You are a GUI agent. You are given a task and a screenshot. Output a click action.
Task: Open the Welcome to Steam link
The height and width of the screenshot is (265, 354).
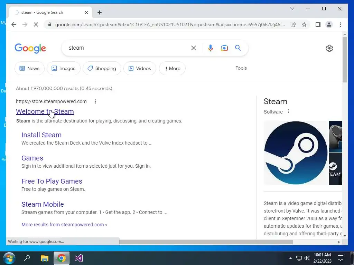coord(45,111)
